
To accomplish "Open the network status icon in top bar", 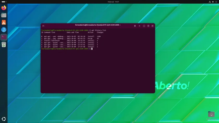I will 210,2.
